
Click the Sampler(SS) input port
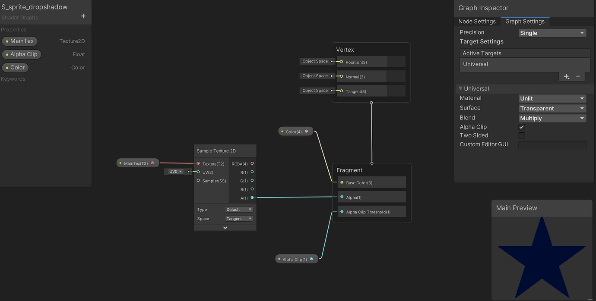click(x=198, y=181)
